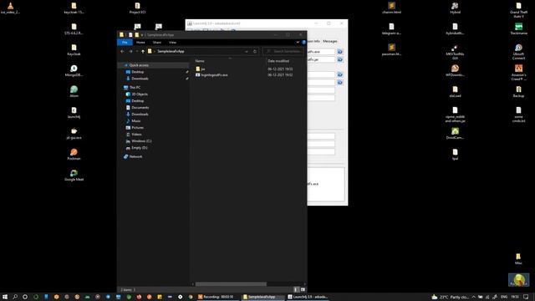
Task: Select Ubisoft Connect desktop icon
Action: 518,52
